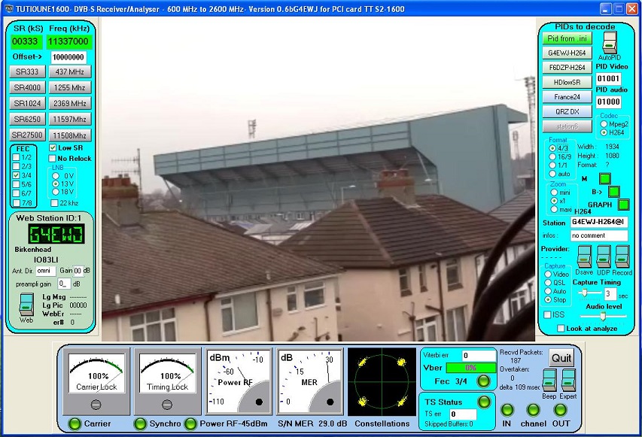The image size is (642, 437).
Task: Flip the Expert mode switch
Action: 568,380
